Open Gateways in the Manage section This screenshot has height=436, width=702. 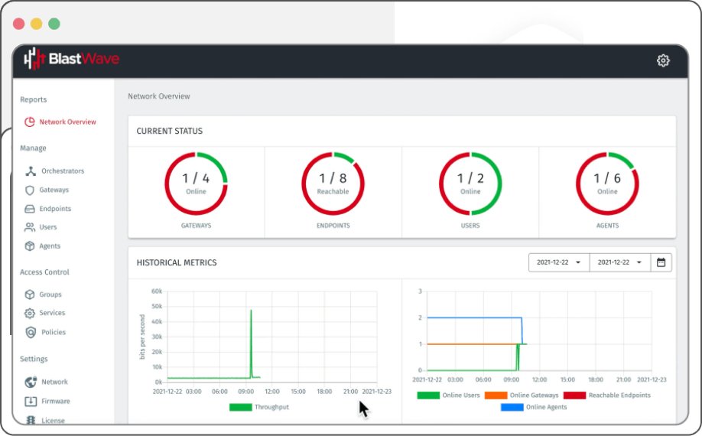click(54, 190)
